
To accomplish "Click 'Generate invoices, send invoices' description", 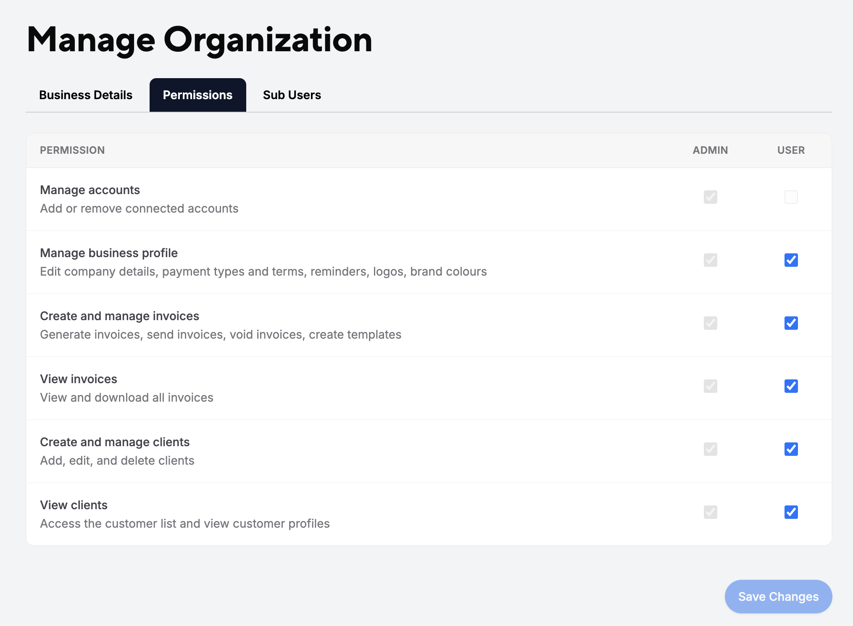I will pyautogui.click(x=221, y=334).
